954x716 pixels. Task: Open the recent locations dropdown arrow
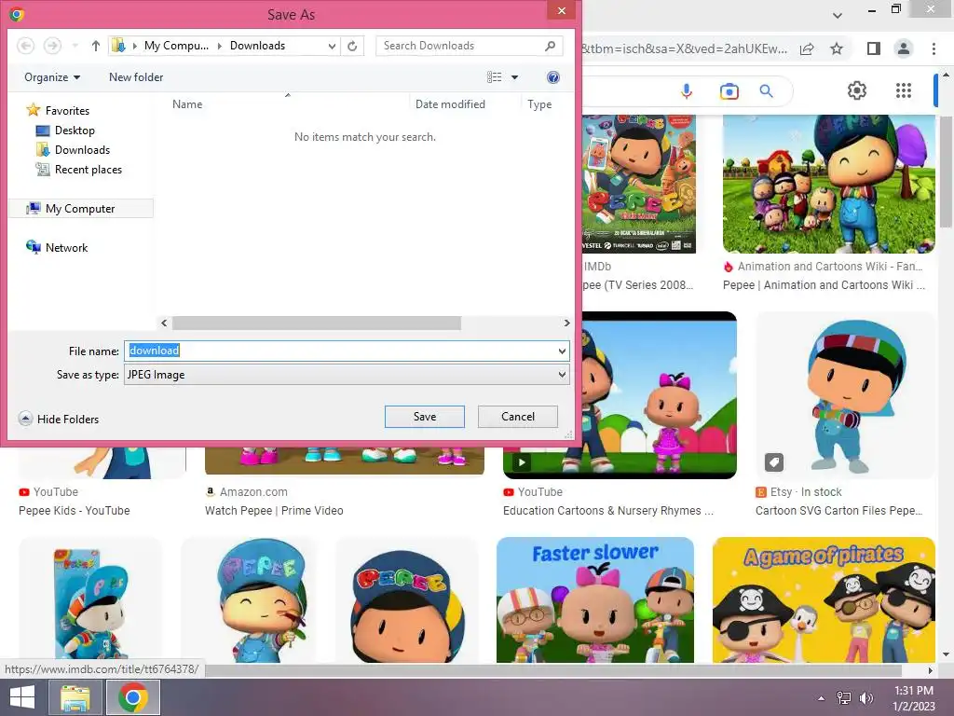(x=75, y=46)
